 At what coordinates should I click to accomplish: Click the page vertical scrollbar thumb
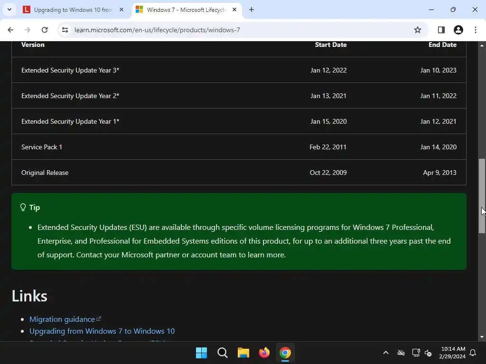pos(482,196)
